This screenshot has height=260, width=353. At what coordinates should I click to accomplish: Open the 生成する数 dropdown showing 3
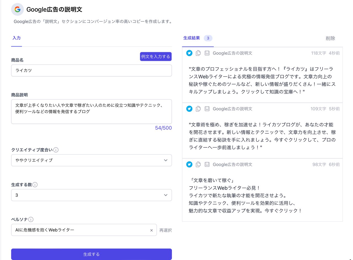(91, 195)
